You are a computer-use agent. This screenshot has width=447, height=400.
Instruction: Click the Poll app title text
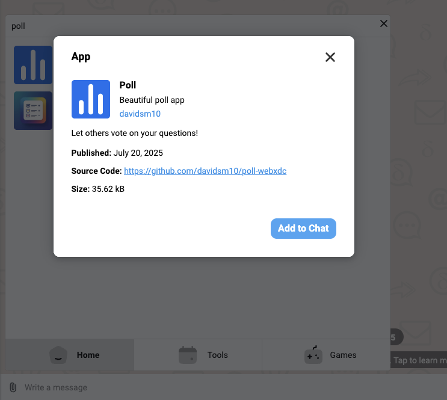point(128,85)
